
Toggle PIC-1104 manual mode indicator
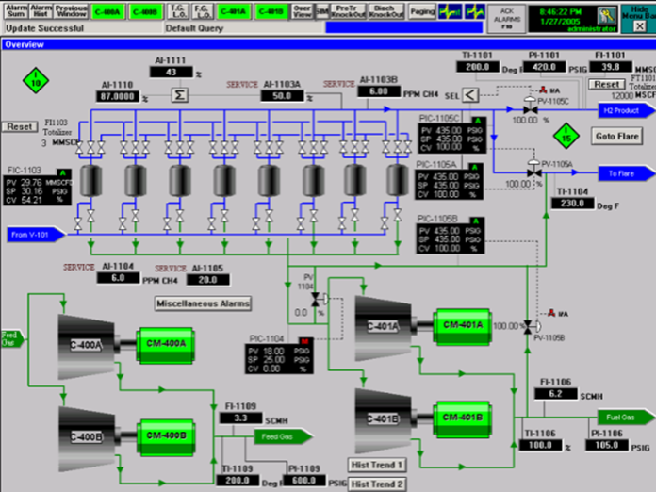(x=303, y=340)
